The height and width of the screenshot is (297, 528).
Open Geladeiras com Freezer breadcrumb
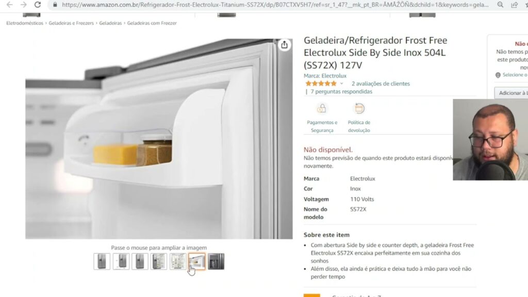152,23
